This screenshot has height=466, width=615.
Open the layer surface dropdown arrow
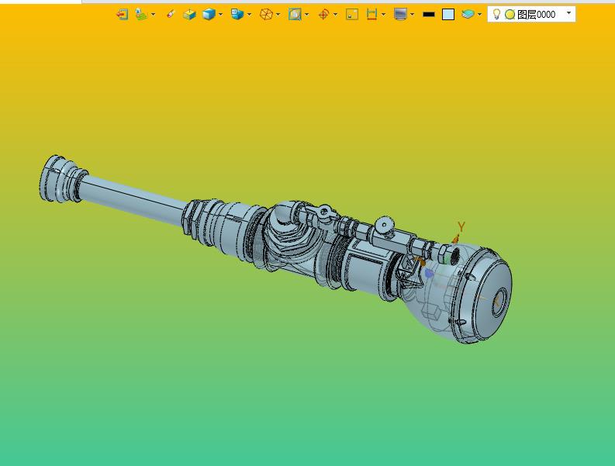[480, 15]
